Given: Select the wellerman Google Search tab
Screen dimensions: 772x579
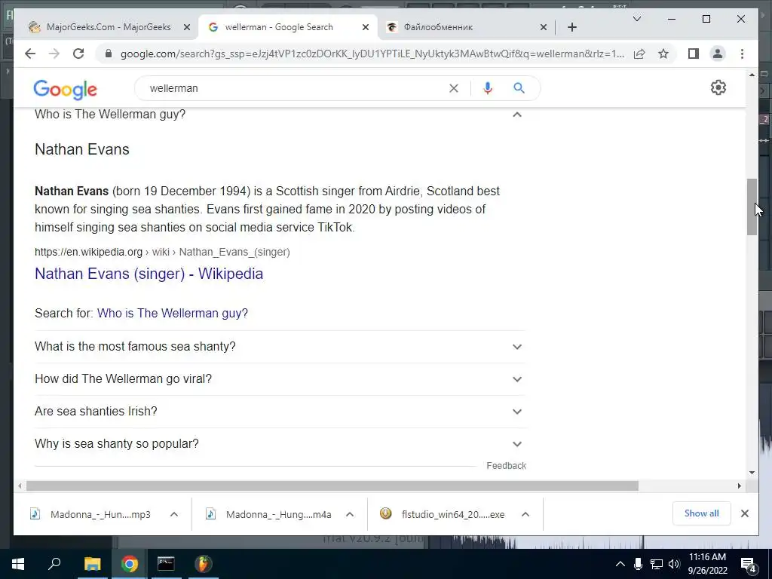Looking at the screenshot, I should pyautogui.click(x=287, y=27).
